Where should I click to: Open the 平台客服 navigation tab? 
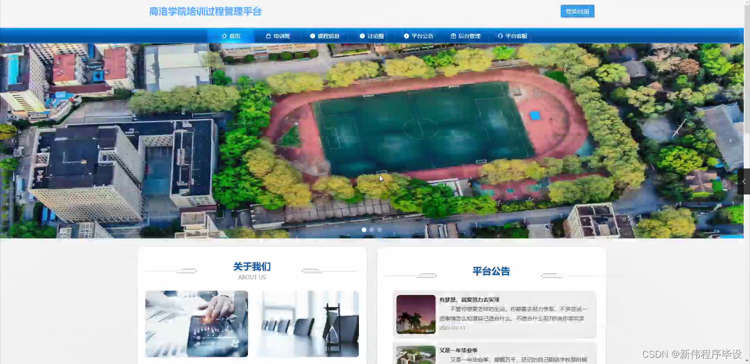point(512,36)
